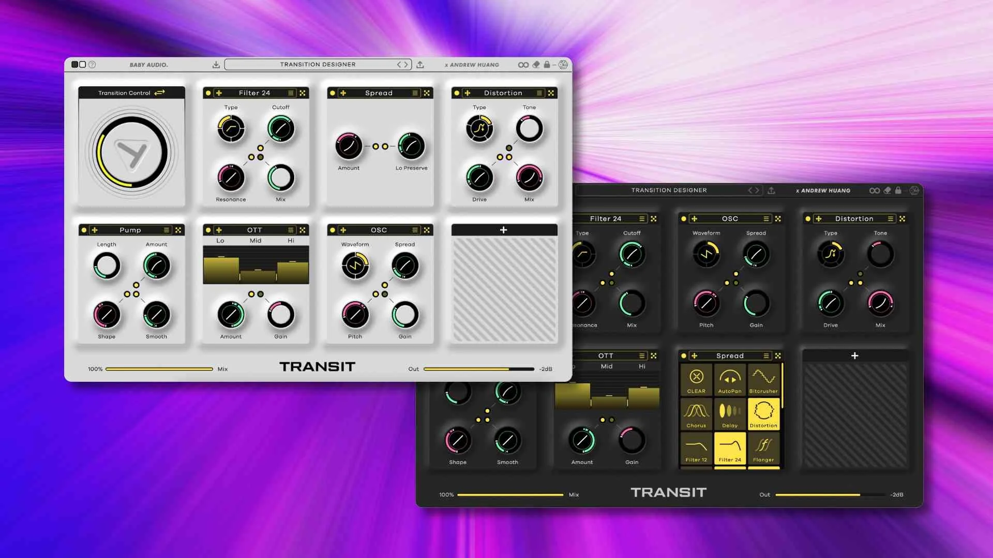Viewport: 993px width, 558px height.
Task: Open the Filter 24 module list menu
Action: tap(291, 93)
